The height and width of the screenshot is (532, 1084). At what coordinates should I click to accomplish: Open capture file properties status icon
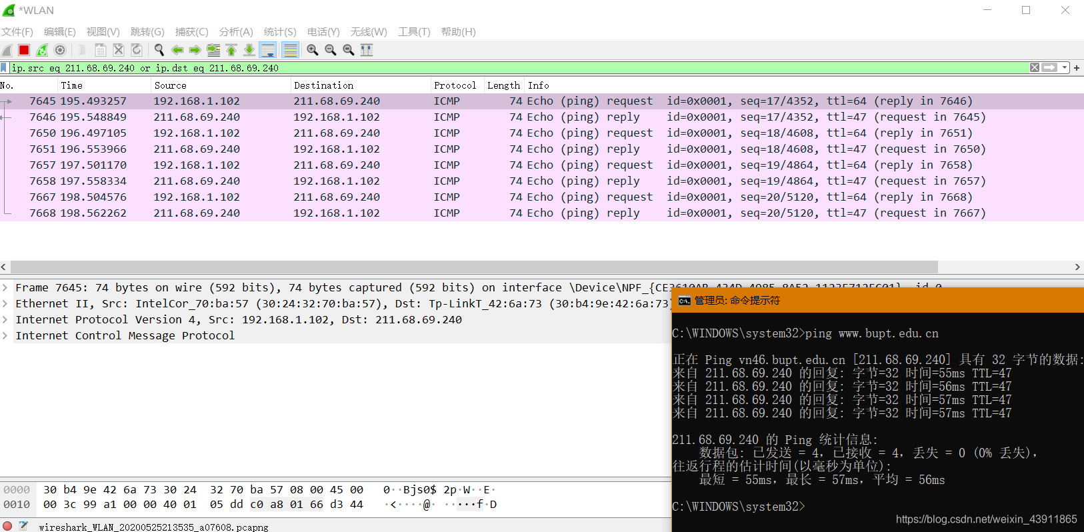23,526
